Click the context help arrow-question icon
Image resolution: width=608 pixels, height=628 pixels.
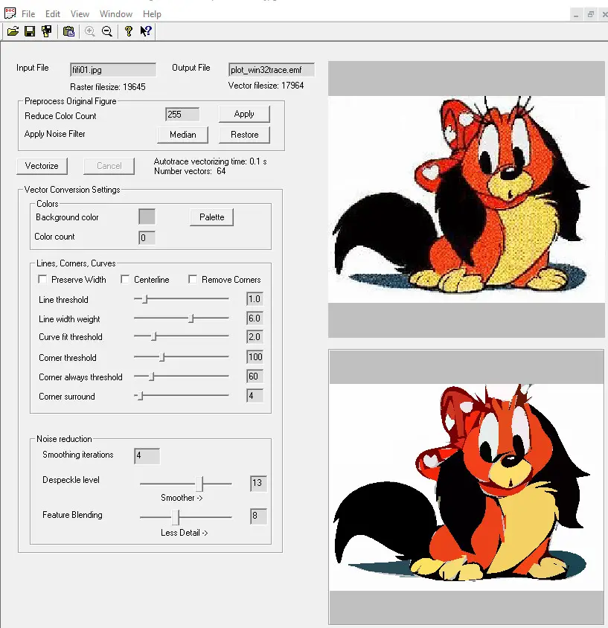[146, 31]
